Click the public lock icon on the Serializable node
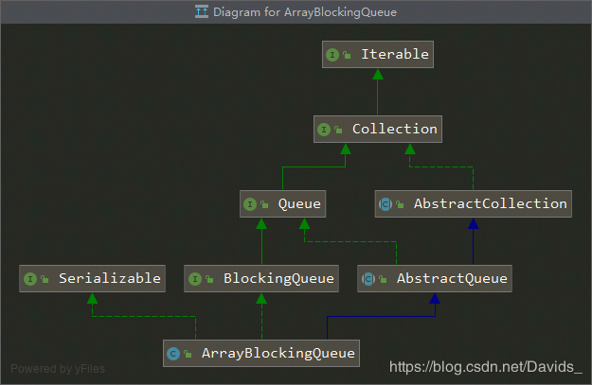This screenshot has height=385, width=592. [x=45, y=279]
